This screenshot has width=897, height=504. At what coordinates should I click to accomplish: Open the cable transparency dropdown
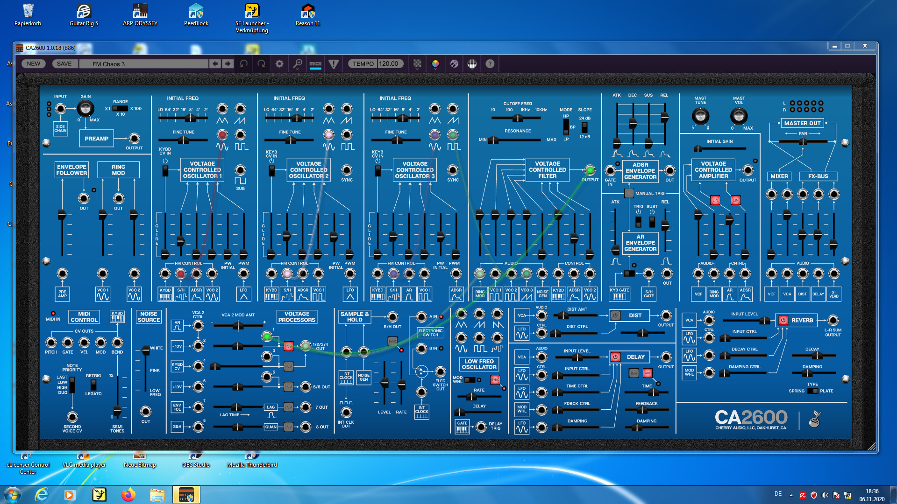417,64
